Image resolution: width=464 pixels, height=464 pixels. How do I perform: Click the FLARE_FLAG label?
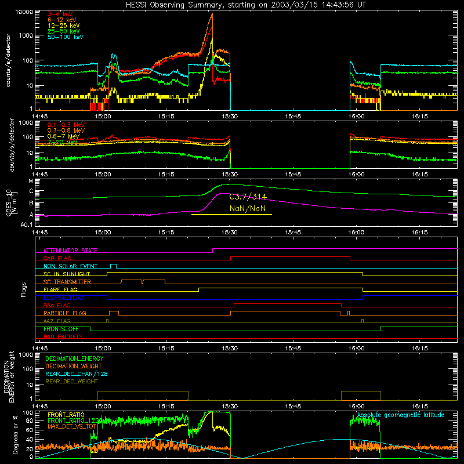click(60, 289)
